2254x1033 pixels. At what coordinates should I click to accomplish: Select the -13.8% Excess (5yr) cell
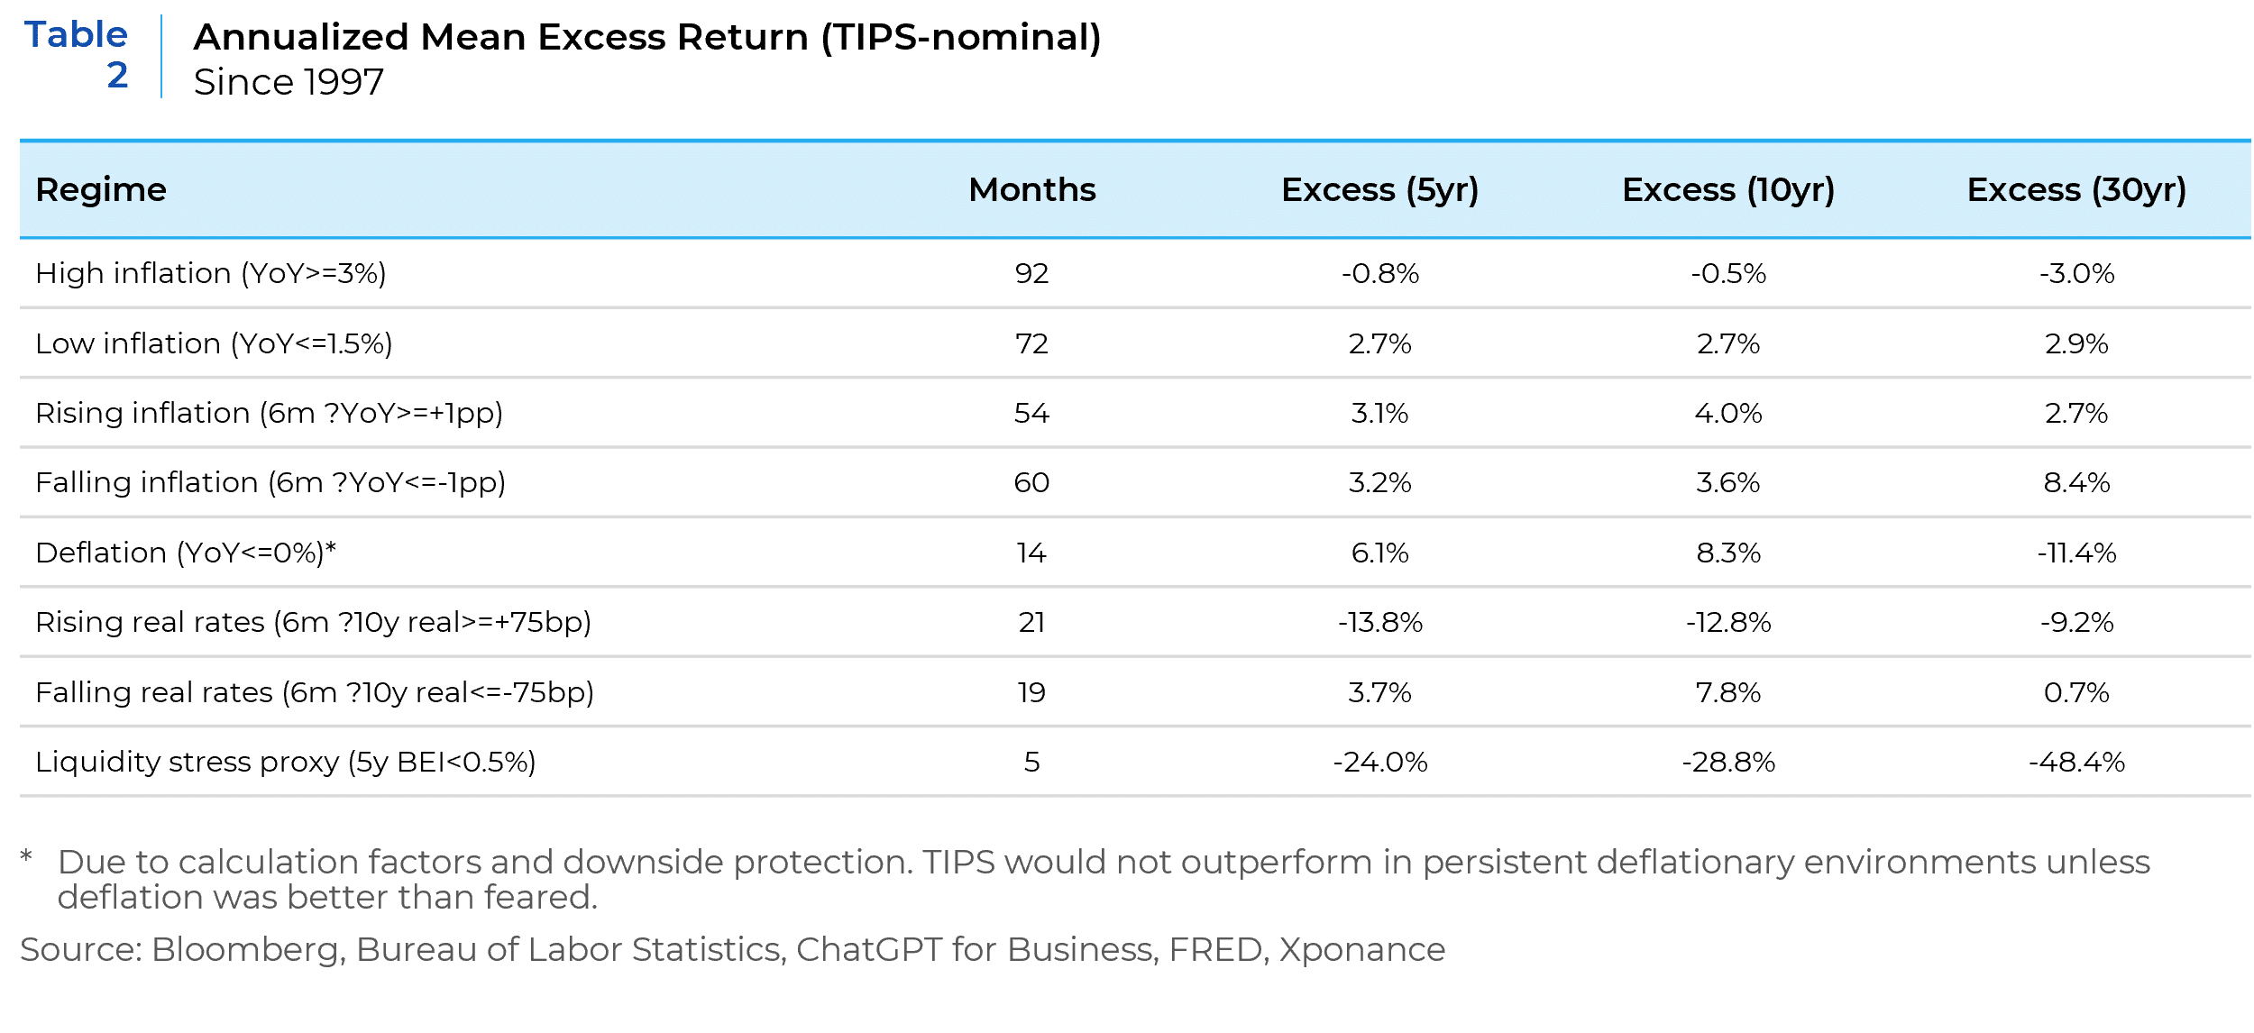[x=1379, y=622]
